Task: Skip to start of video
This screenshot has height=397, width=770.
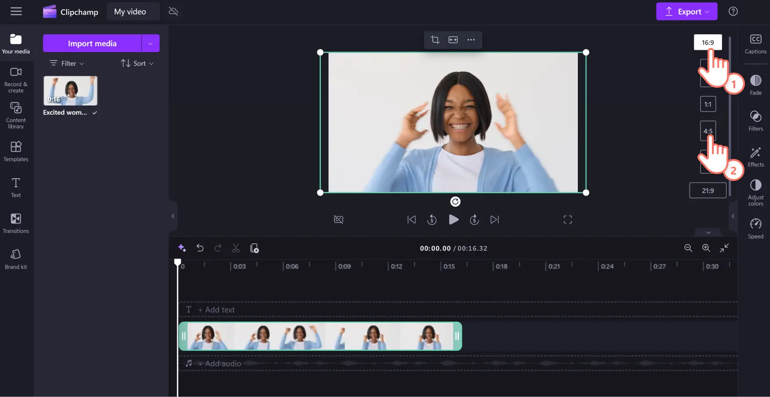Action: point(412,220)
